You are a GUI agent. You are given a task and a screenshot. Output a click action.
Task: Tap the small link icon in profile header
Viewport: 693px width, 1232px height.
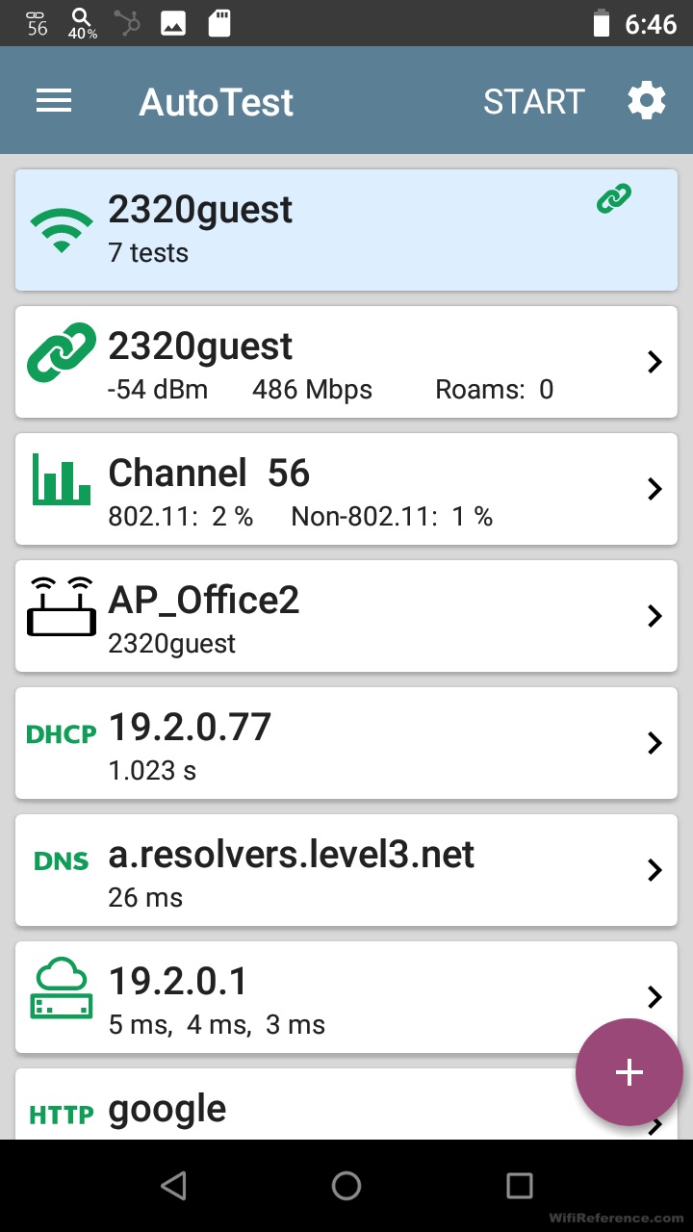click(613, 199)
